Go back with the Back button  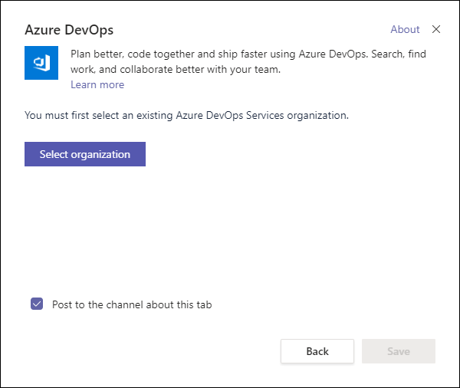click(317, 351)
